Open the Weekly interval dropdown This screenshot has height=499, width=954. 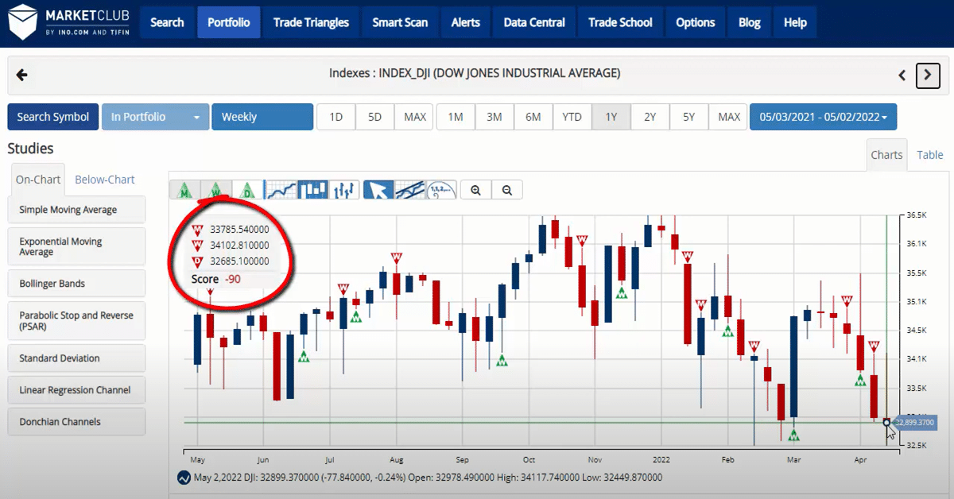262,117
